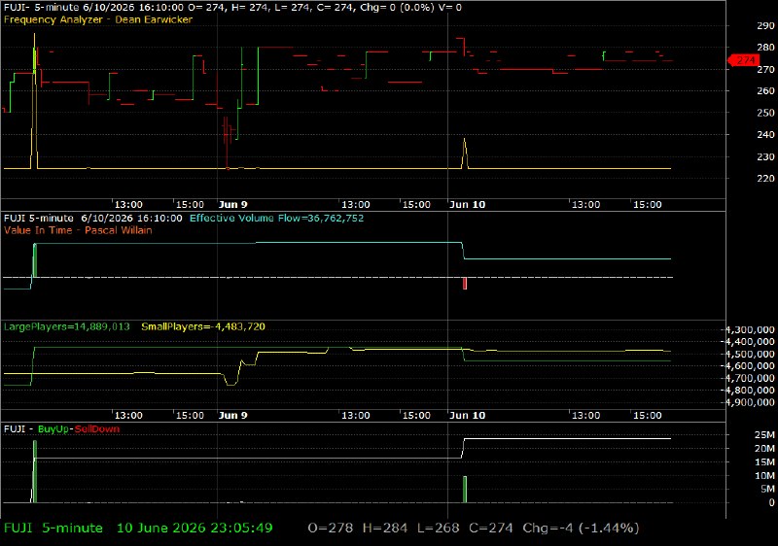Click 'Jun 10' date marker on middle chart axis
Screen dimensions: 778x546
tap(468, 415)
